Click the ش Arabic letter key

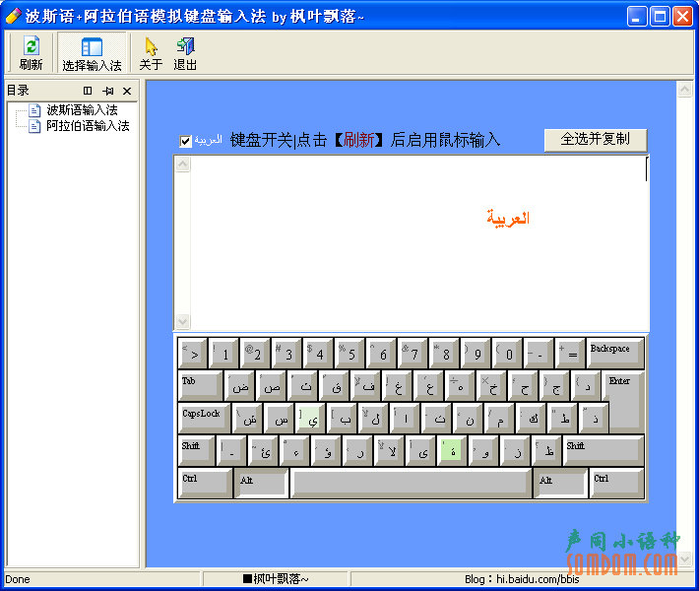click(247, 418)
